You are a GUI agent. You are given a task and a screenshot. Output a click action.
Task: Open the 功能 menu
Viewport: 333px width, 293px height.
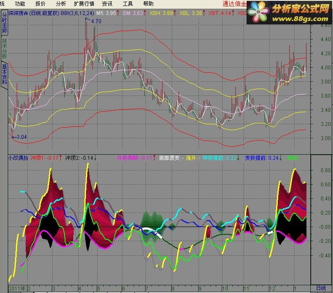pos(20,4)
